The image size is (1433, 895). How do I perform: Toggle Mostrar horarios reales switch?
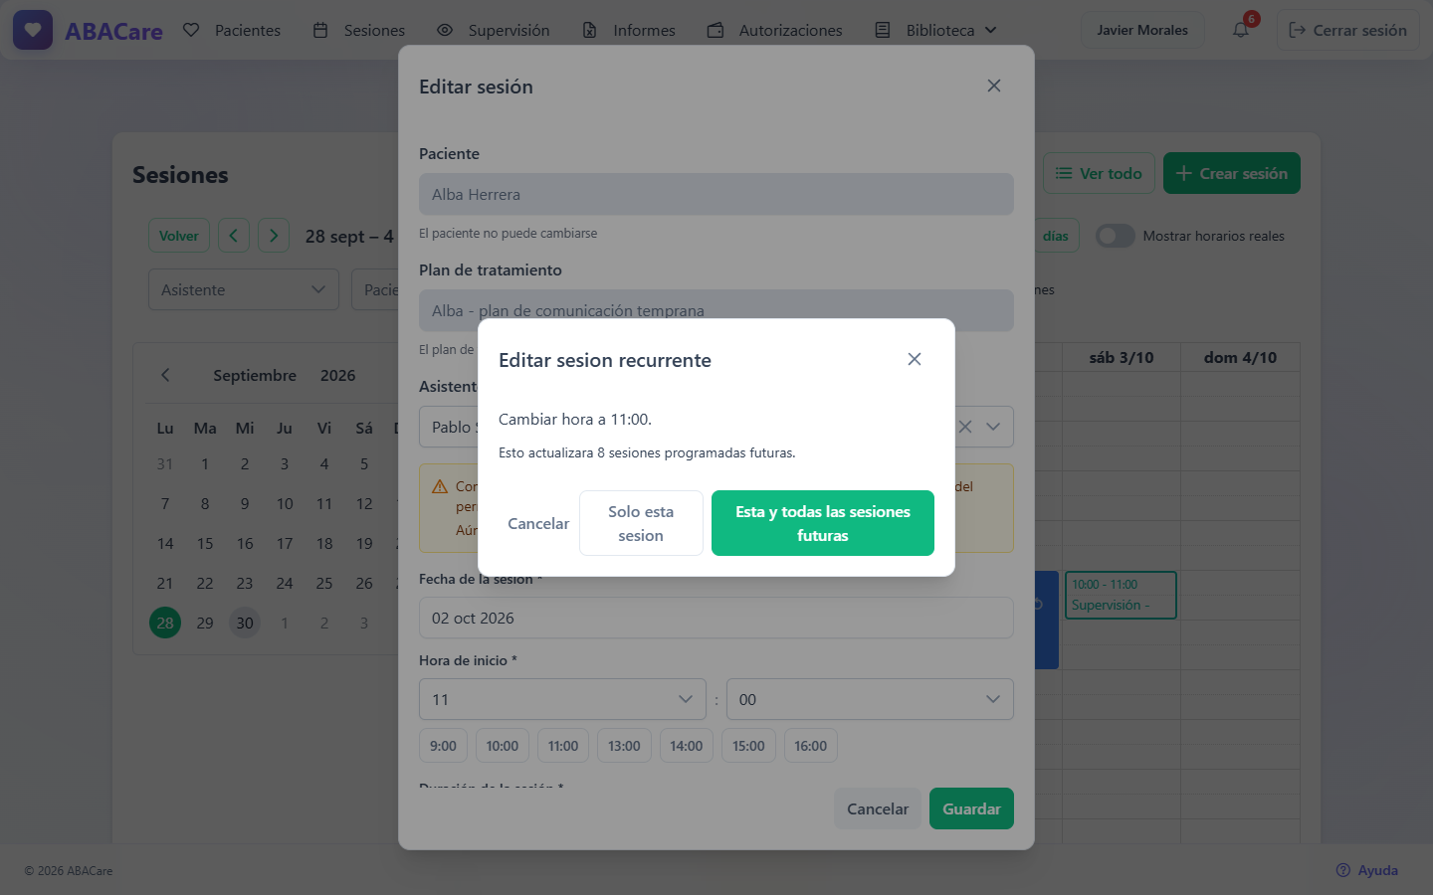(x=1116, y=236)
